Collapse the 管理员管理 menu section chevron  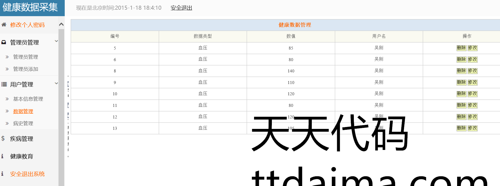point(56,41)
